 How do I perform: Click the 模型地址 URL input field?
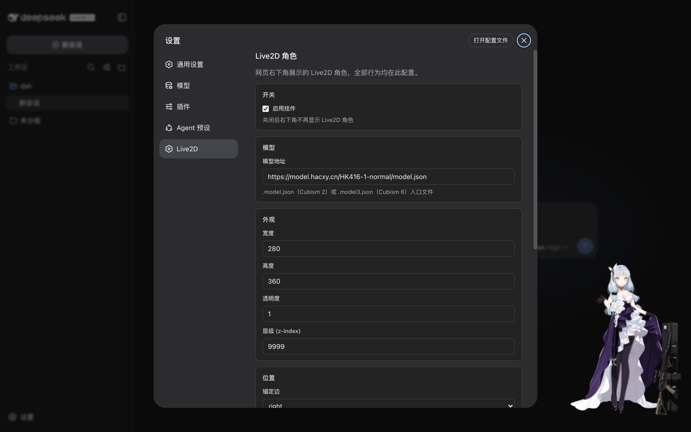click(x=389, y=177)
